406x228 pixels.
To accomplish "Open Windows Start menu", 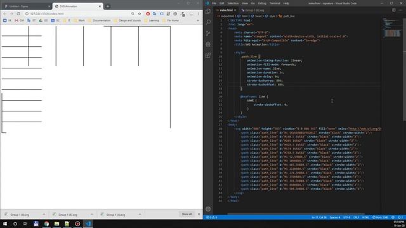I will click(x=5, y=224).
